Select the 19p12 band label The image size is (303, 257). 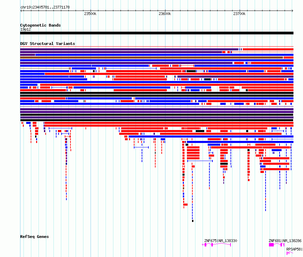pyautogui.click(x=26, y=29)
